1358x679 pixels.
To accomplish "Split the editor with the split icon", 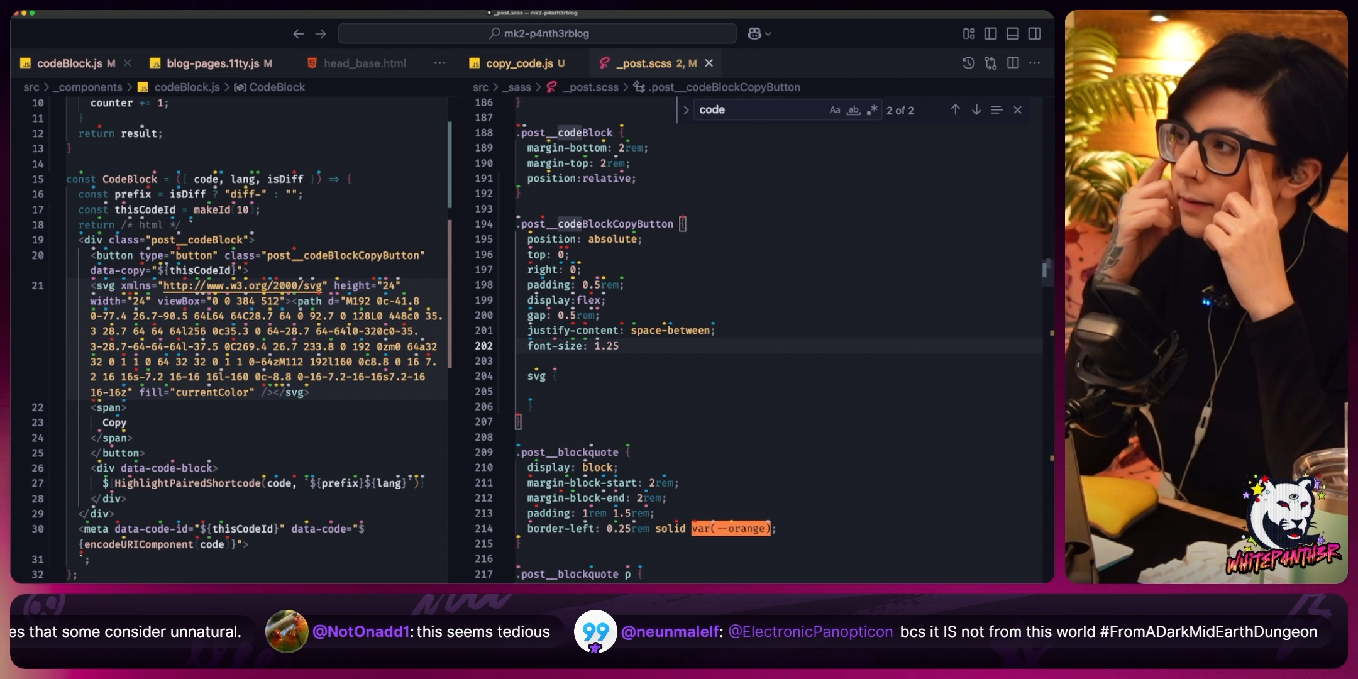I will pos(1013,63).
